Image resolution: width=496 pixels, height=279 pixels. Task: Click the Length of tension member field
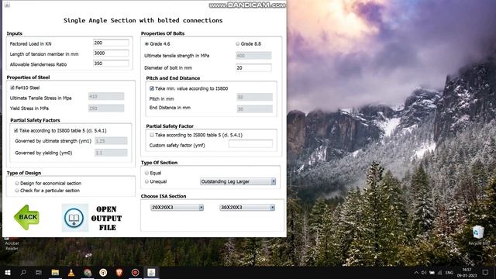111,53
